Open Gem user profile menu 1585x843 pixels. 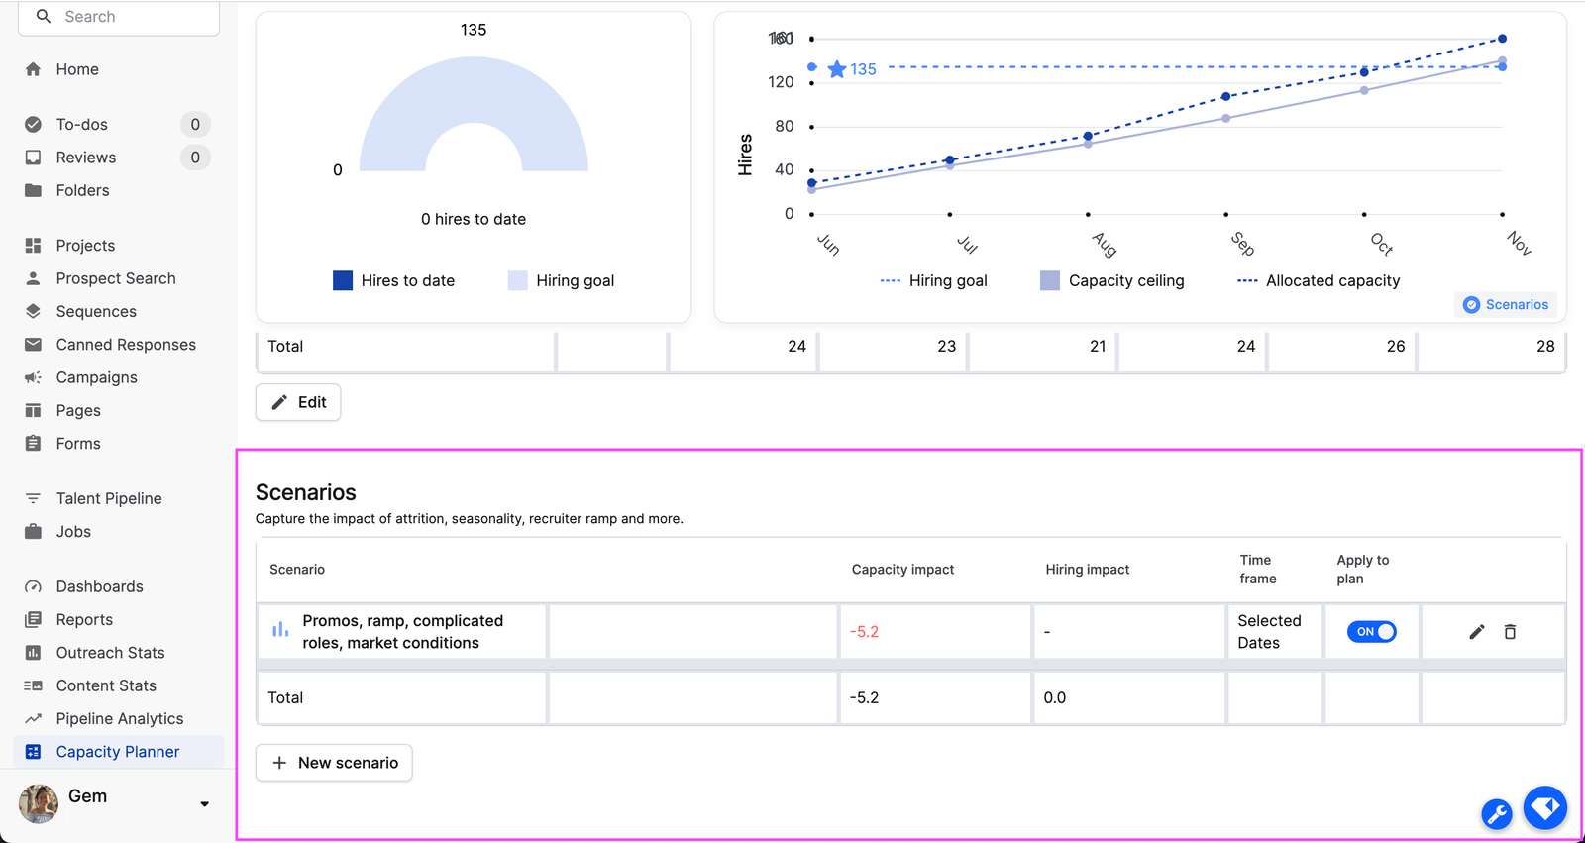pos(87,797)
